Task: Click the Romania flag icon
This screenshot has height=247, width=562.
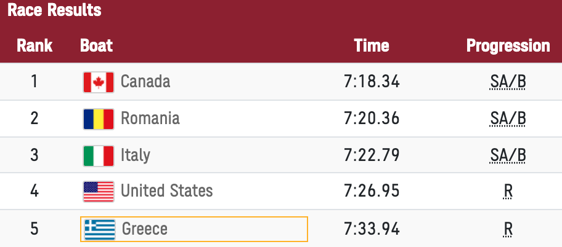Action: point(99,119)
